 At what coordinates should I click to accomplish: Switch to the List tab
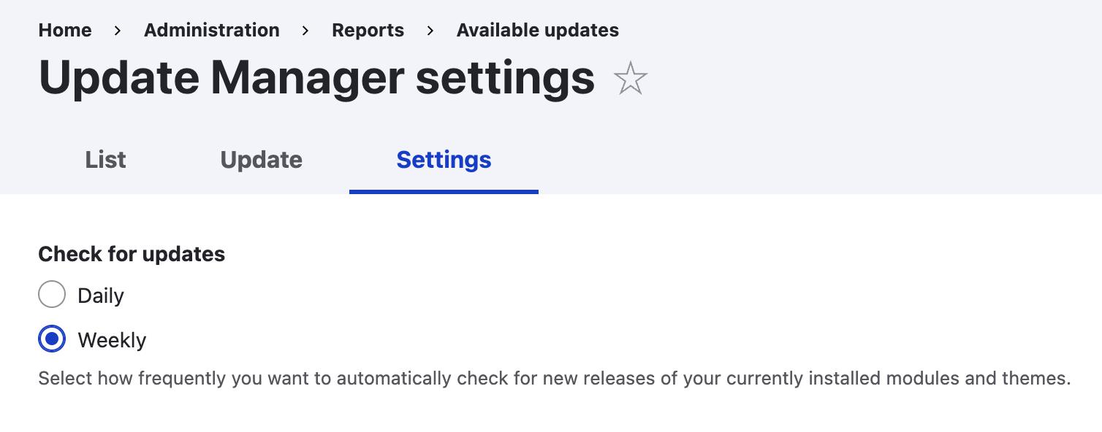click(105, 160)
